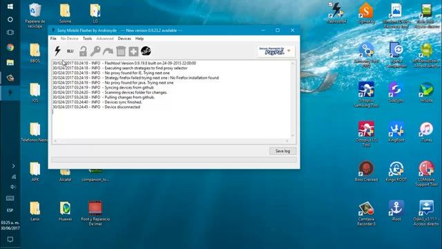Open the Action Center notification icon

click(x=10, y=239)
